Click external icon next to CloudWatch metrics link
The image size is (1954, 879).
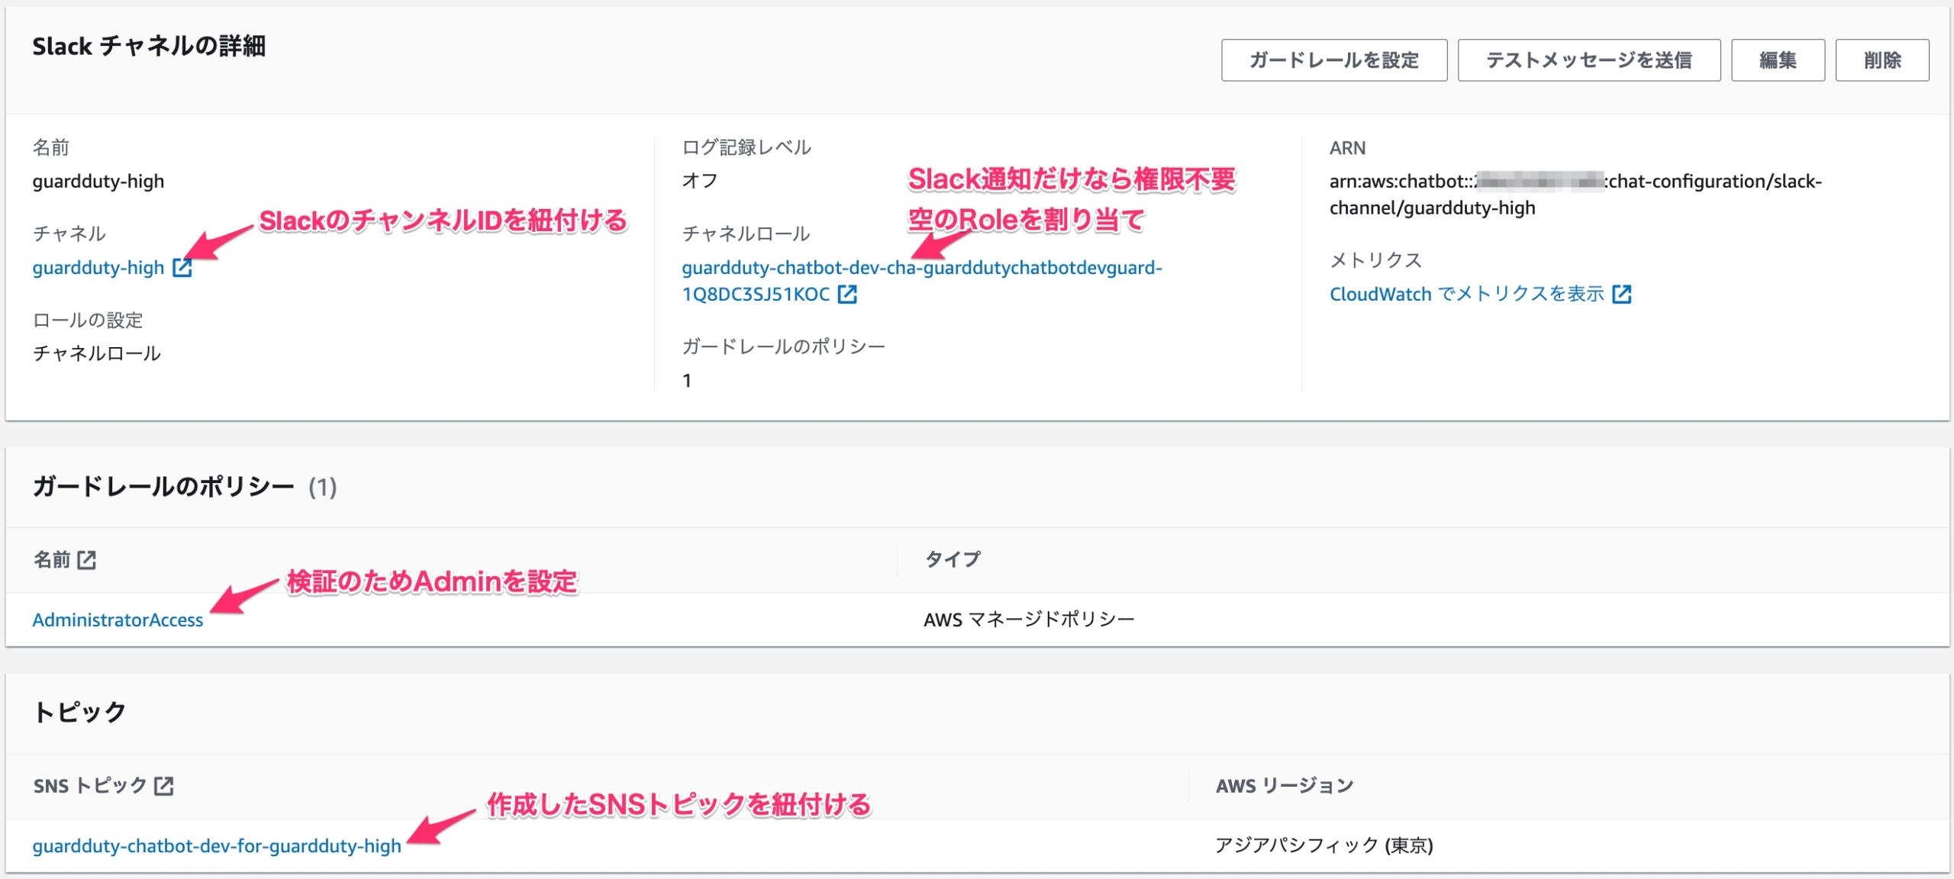tap(1622, 294)
